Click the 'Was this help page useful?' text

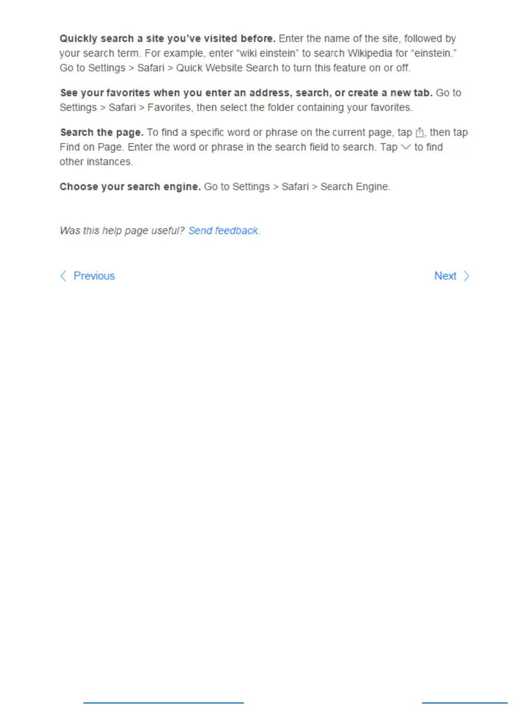coord(122,231)
